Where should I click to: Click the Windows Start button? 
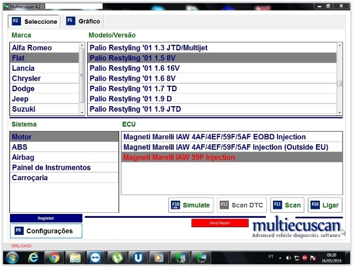coord(12,257)
